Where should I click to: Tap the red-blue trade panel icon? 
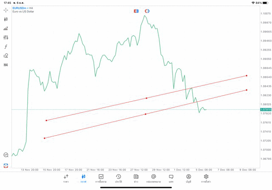(x=136, y=11)
